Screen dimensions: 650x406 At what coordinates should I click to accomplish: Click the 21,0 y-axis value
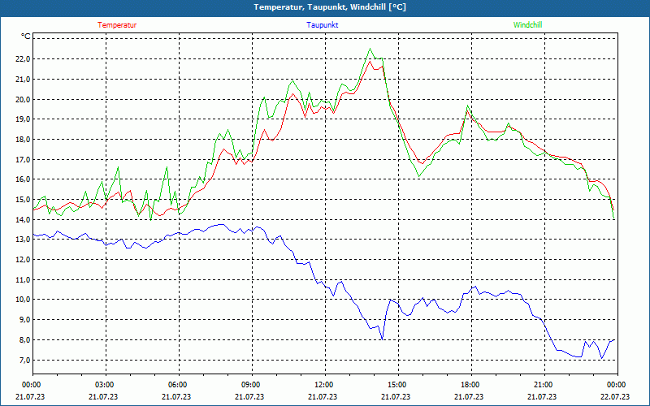(x=24, y=79)
